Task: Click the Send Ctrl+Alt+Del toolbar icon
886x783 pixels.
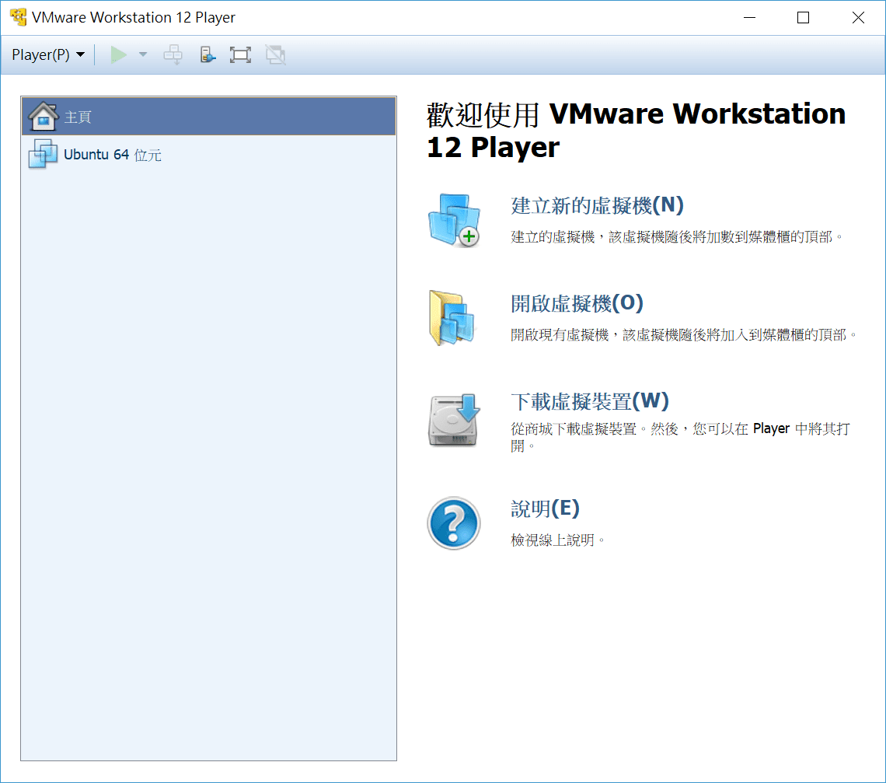Action: [173, 55]
